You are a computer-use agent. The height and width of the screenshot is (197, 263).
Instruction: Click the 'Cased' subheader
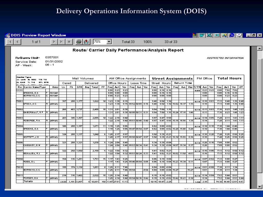67,83
